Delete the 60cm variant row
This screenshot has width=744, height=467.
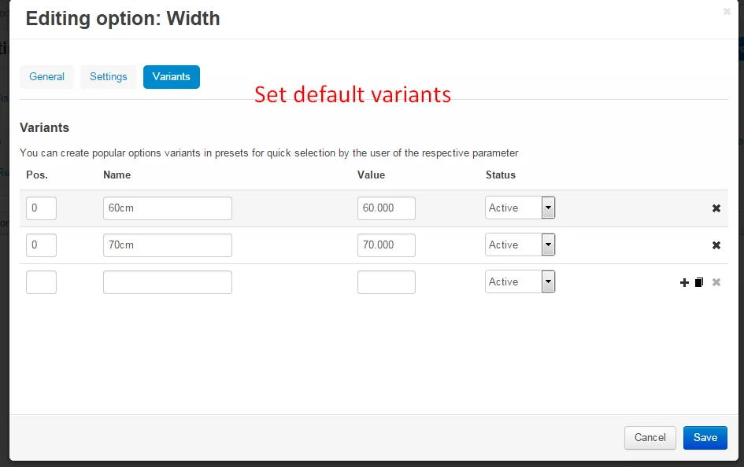click(716, 208)
